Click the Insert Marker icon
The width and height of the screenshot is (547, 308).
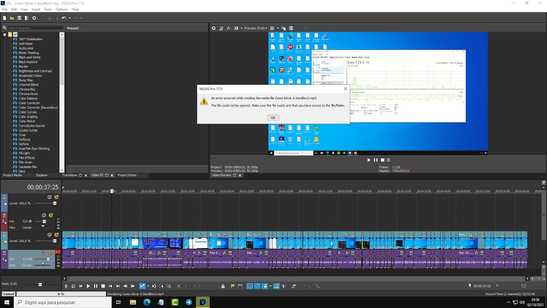tap(232, 286)
